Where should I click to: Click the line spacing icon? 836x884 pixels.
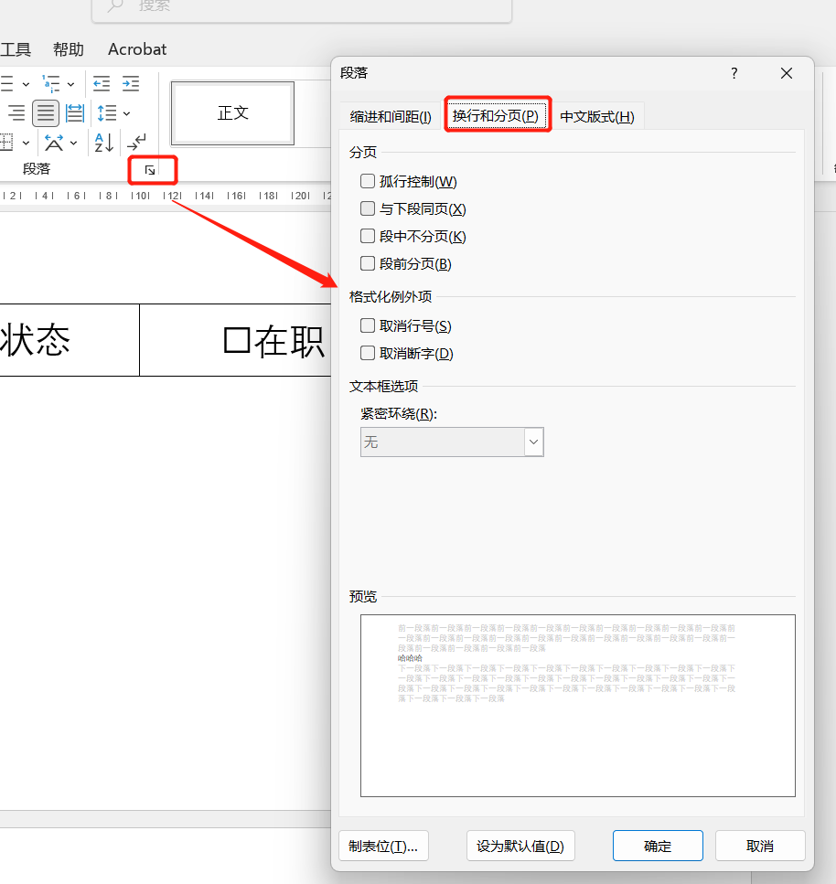[107, 113]
